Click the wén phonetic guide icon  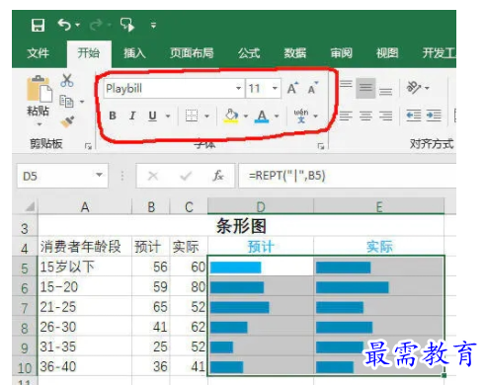click(x=301, y=115)
